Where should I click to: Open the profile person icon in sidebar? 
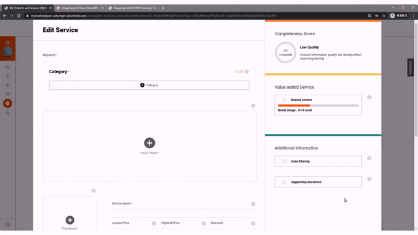(x=7, y=76)
